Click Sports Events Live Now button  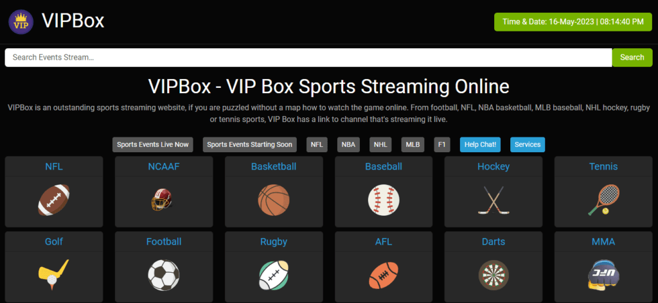(153, 144)
